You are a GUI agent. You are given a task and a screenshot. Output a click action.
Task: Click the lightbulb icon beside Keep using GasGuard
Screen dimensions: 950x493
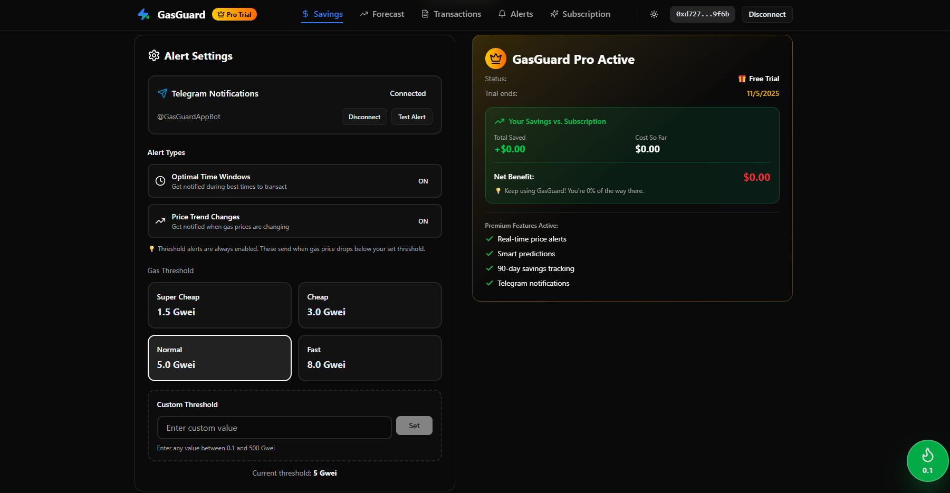498,191
